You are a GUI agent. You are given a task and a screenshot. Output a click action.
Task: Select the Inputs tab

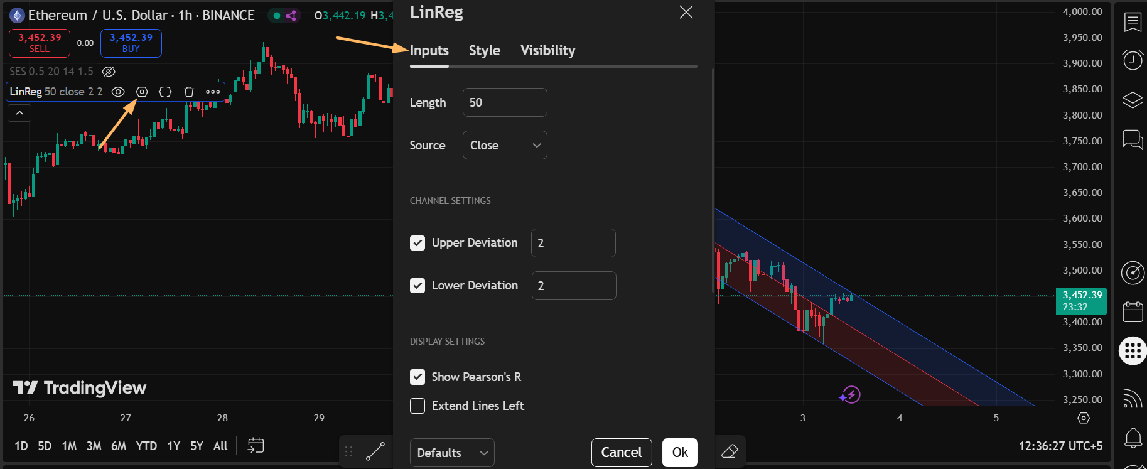pos(429,50)
